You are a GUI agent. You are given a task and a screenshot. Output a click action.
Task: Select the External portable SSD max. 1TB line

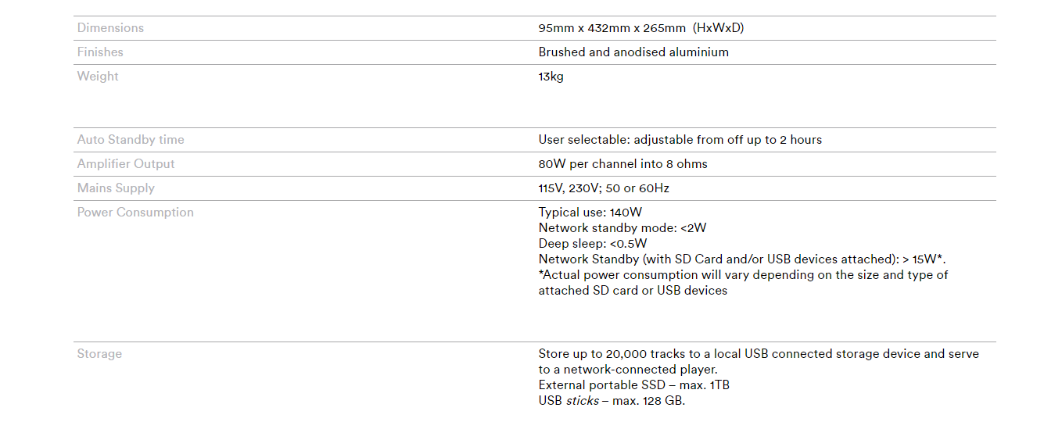pos(633,385)
